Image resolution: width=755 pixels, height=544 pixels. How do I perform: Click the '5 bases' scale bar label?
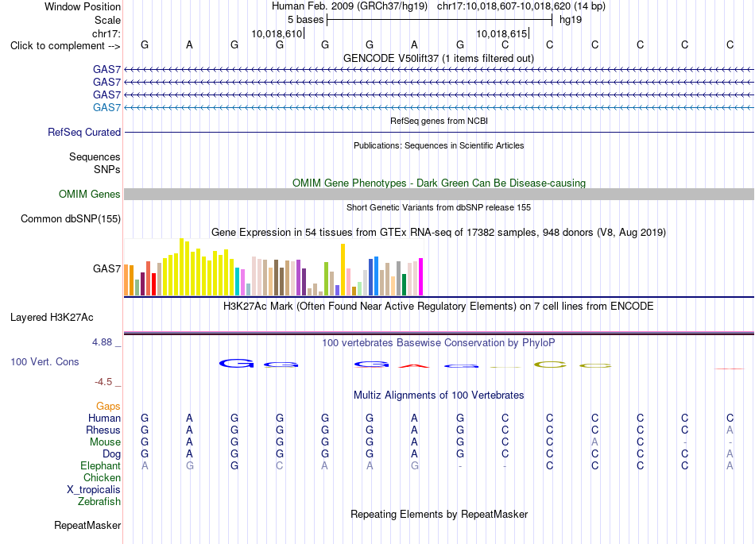(x=305, y=20)
